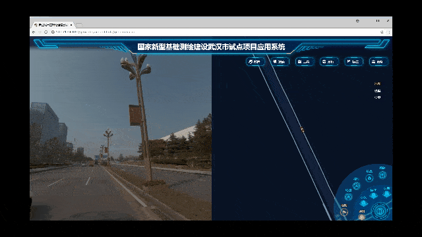Click the central globe icon in radial menu
Viewport: 422px width, 237px height.
pos(380,211)
